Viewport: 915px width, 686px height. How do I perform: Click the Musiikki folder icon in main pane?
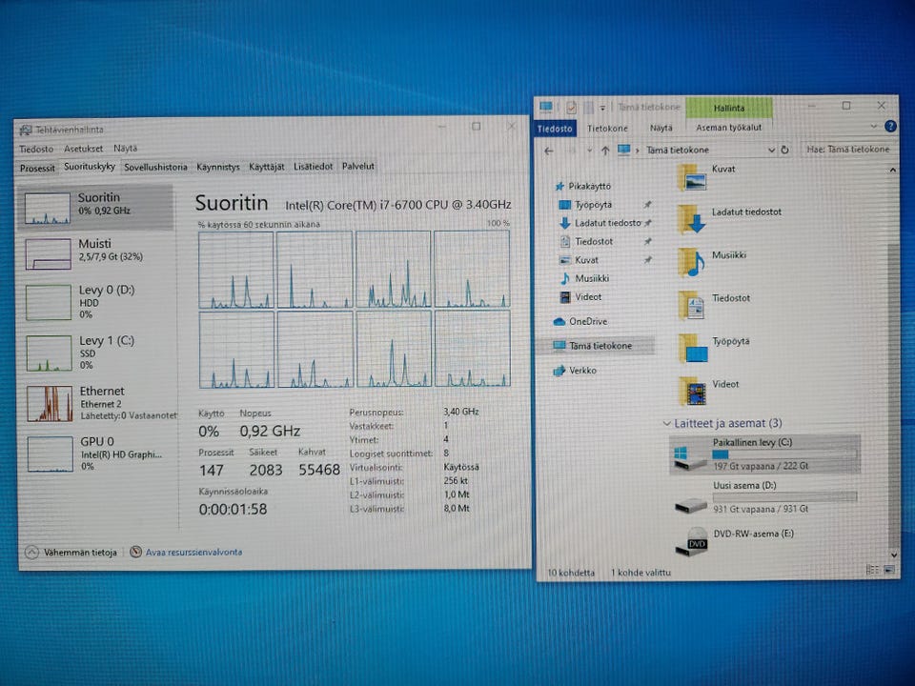click(x=693, y=261)
